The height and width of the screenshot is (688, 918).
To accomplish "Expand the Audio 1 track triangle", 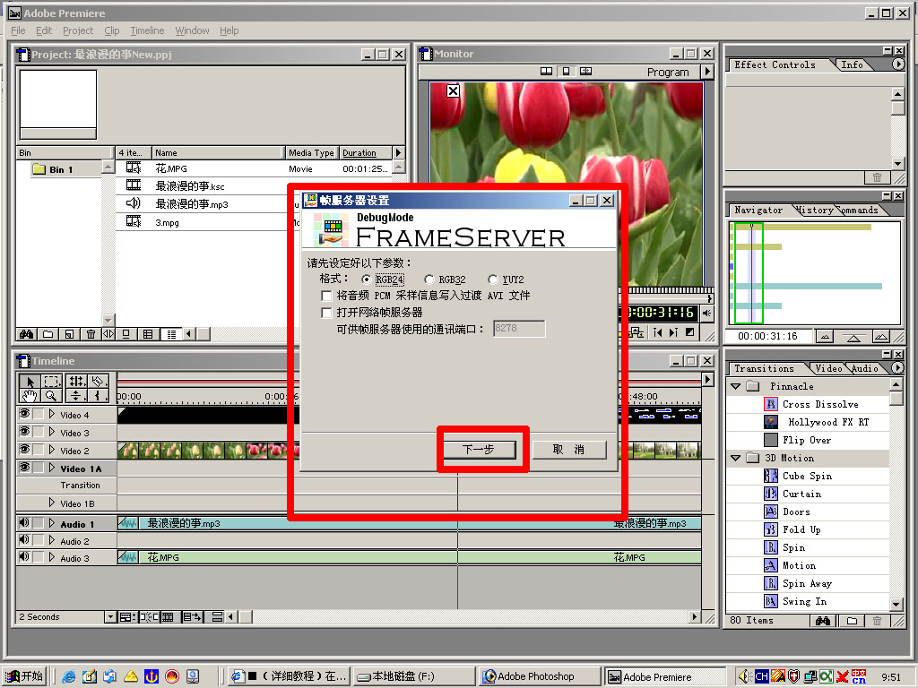I will tap(52, 523).
